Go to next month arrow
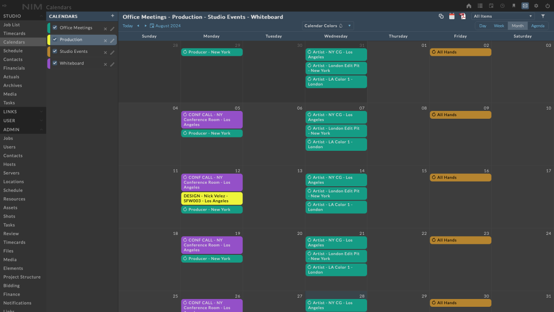This screenshot has height=312, width=554. coord(145,26)
